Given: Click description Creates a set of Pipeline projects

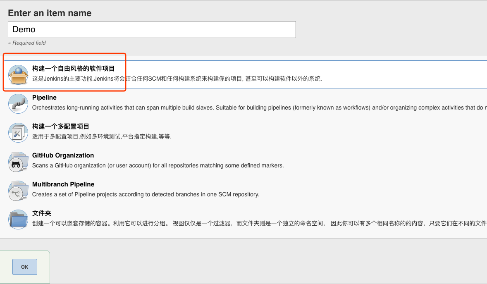Looking at the screenshot, I should click(x=146, y=194).
